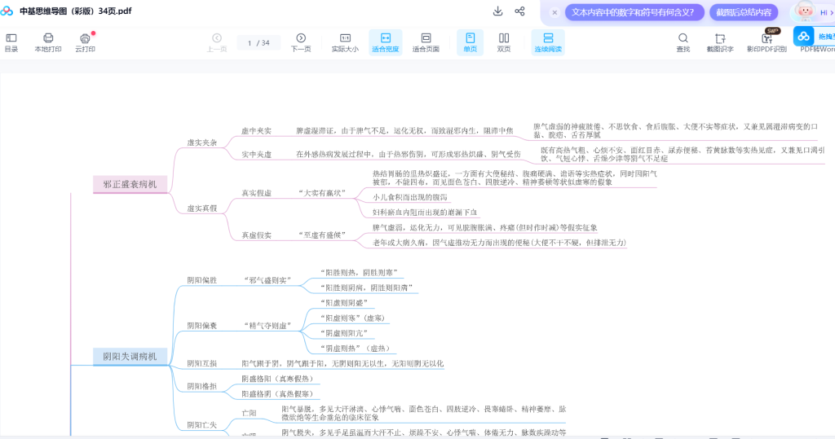Click the 阴阳互损 branch label
Viewport: 835px width, 439px height.
[x=202, y=363]
